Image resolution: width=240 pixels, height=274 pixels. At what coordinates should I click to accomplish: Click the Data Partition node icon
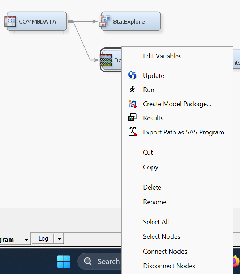click(x=106, y=60)
